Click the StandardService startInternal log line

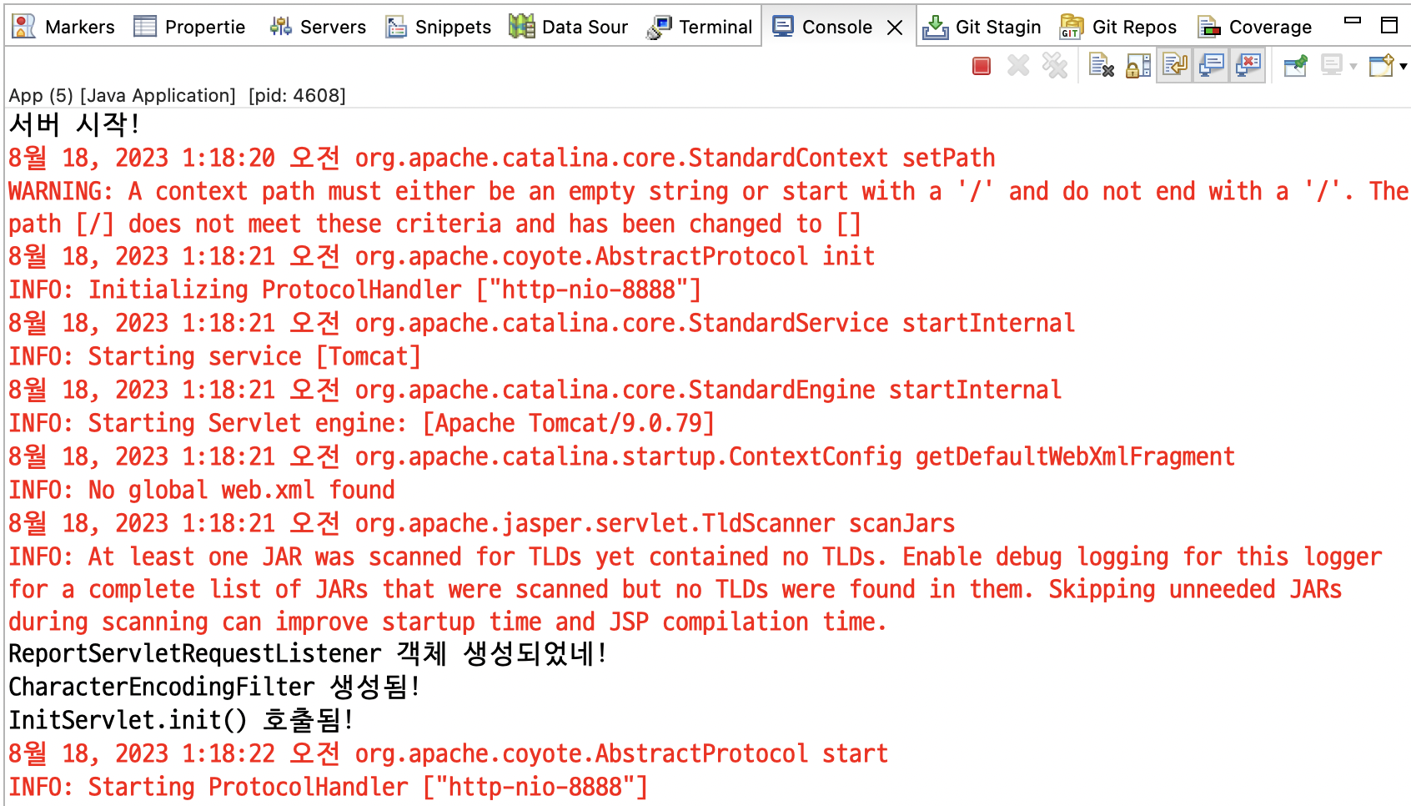[x=542, y=323]
